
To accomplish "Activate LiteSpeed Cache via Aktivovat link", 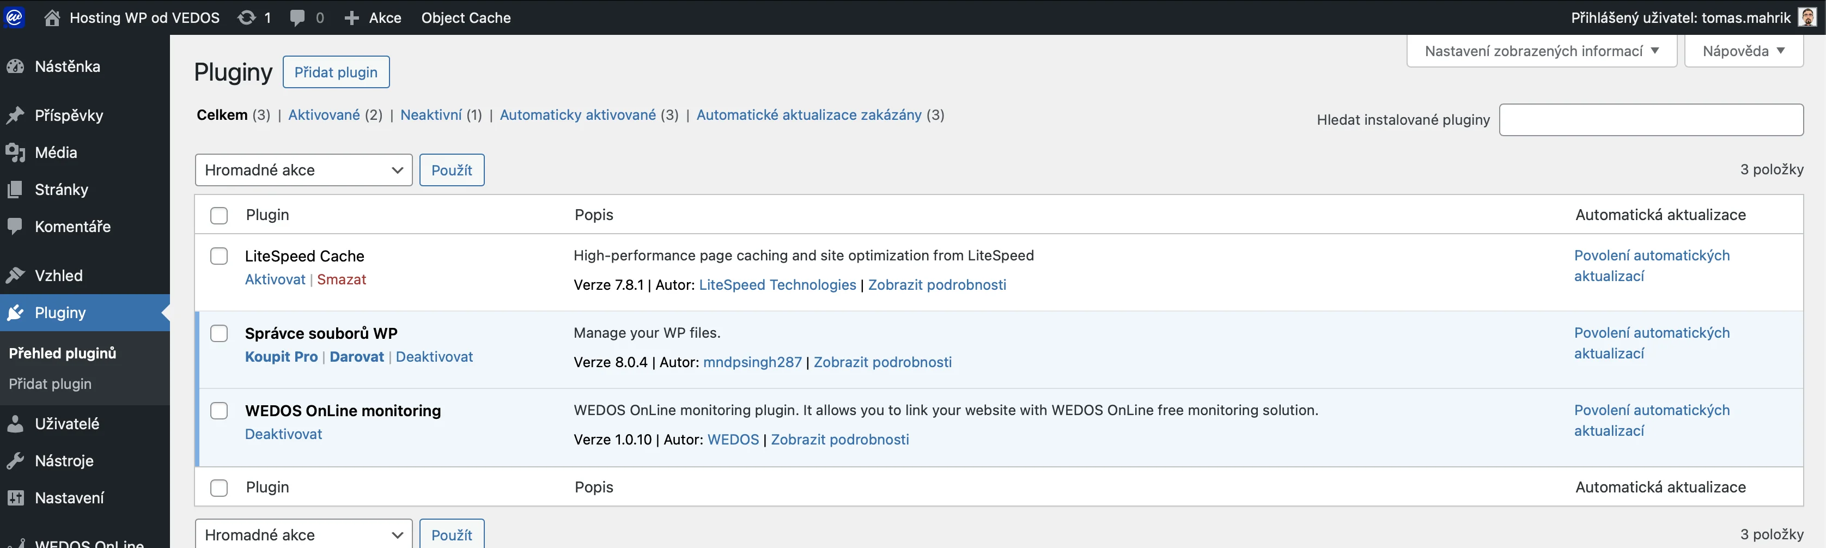I will [x=275, y=280].
